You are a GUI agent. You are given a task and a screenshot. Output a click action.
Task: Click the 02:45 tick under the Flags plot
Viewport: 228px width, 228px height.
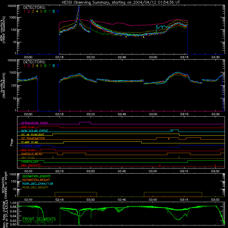(x=122, y=171)
